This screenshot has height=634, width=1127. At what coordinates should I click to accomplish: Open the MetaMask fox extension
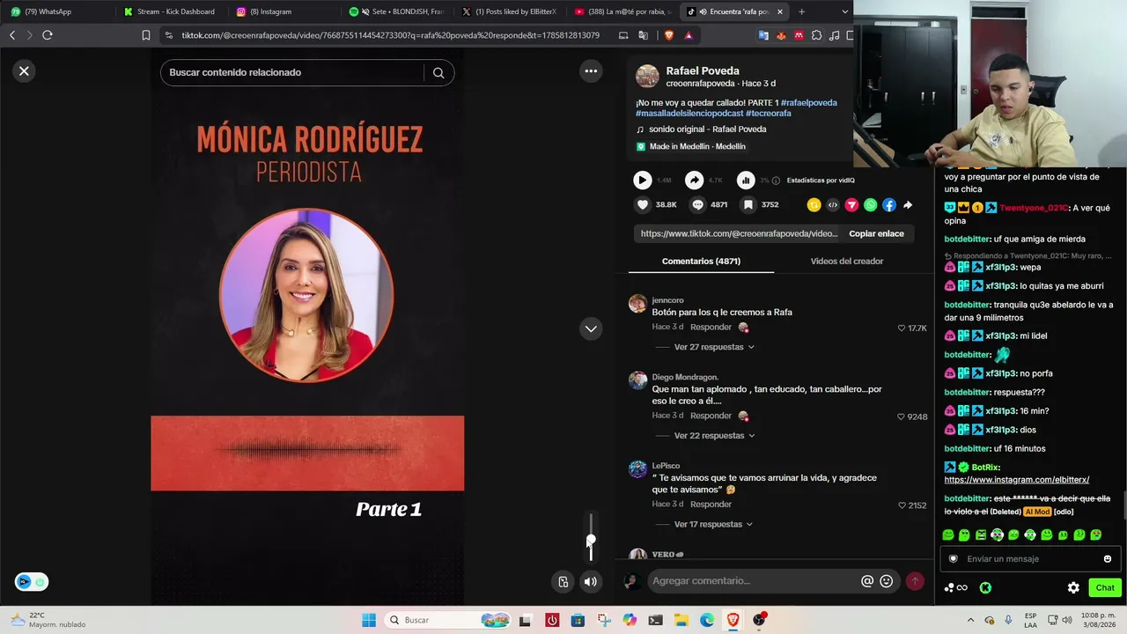coord(781,35)
